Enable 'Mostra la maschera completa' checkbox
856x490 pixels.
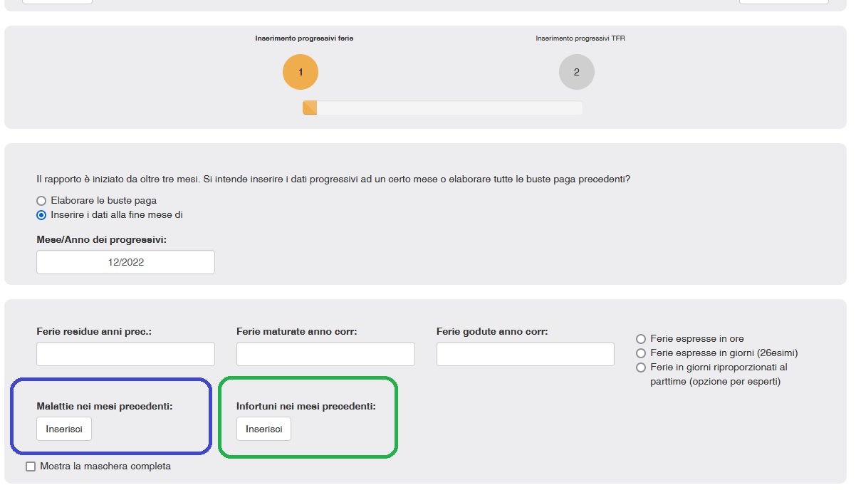coord(31,466)
